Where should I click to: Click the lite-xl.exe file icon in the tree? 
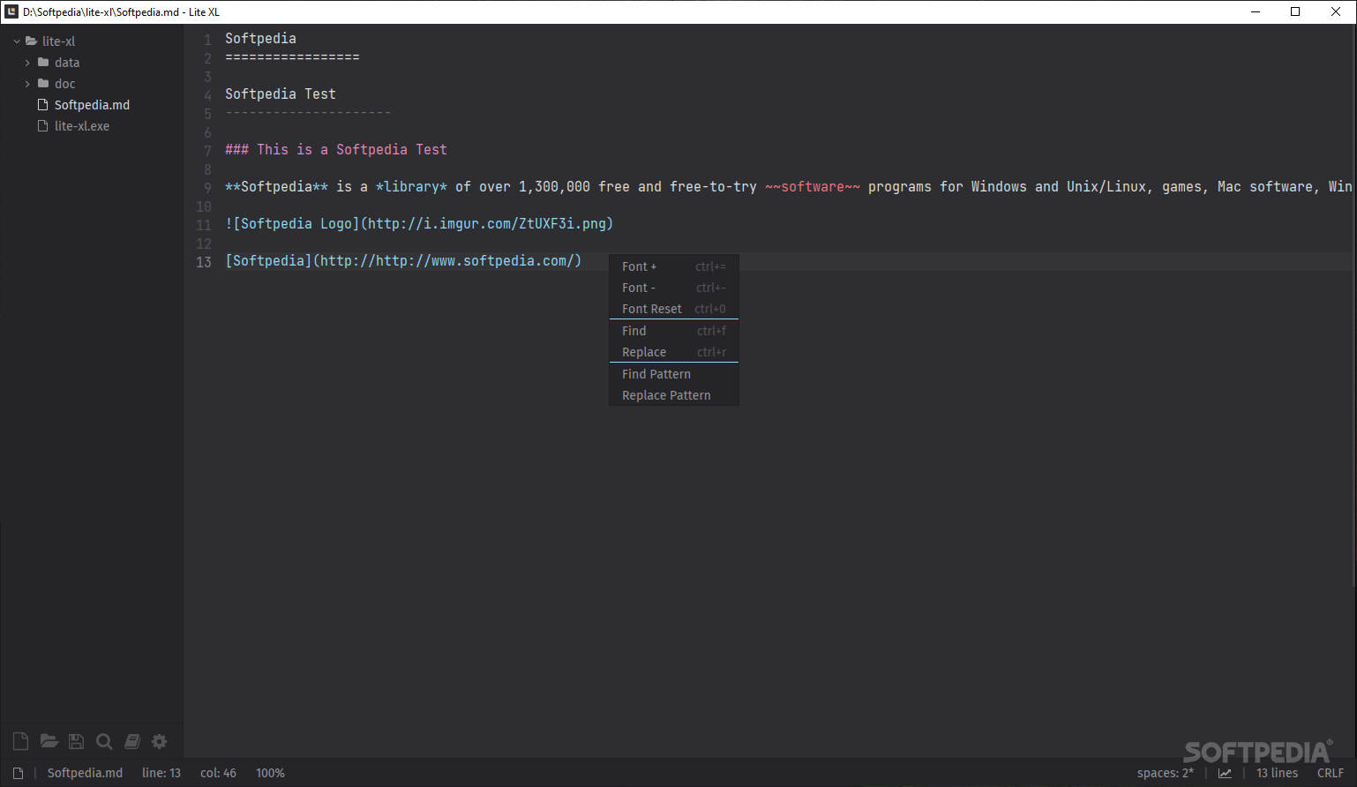tap(42, 125)
